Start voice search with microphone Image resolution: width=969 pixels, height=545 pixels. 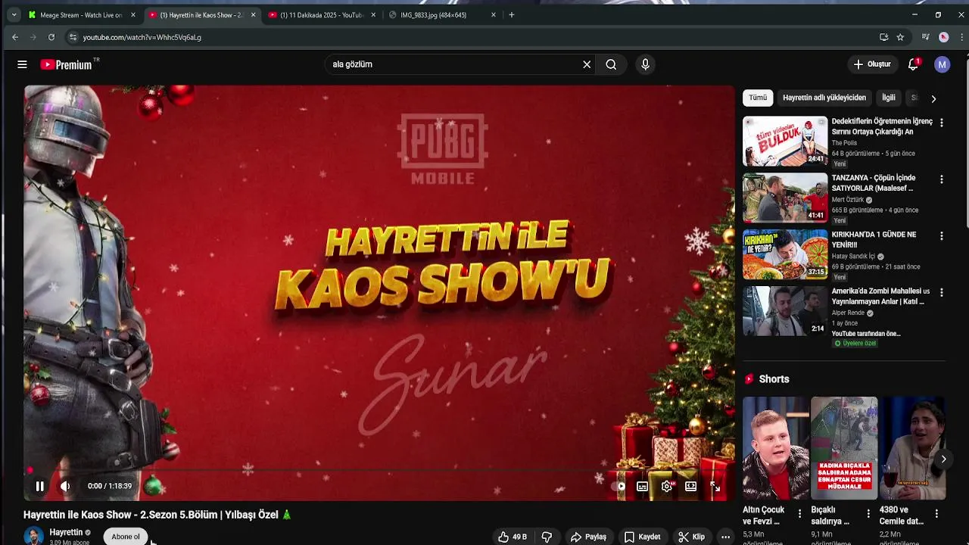click(645, 64)
